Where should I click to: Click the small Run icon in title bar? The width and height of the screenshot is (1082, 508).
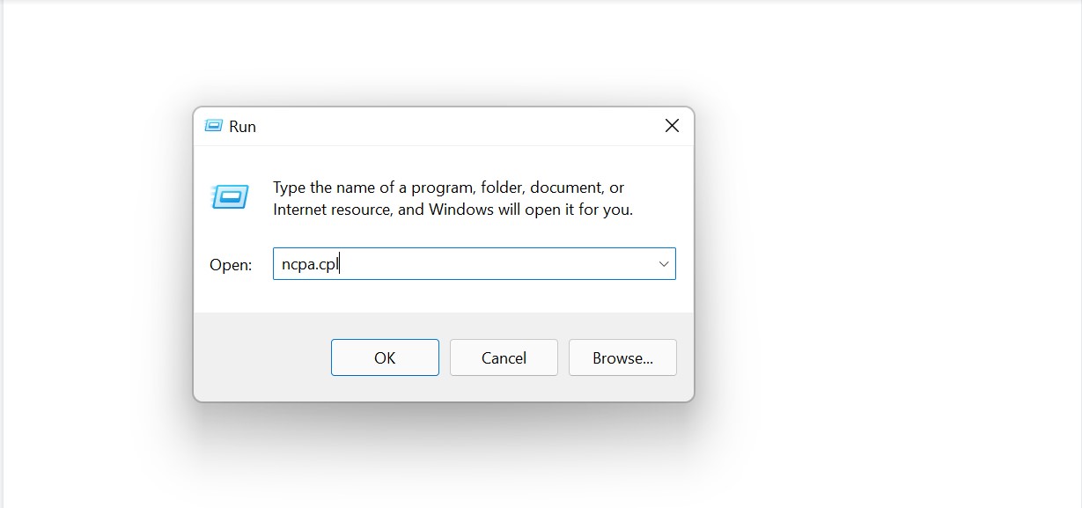tap(213, 126)
